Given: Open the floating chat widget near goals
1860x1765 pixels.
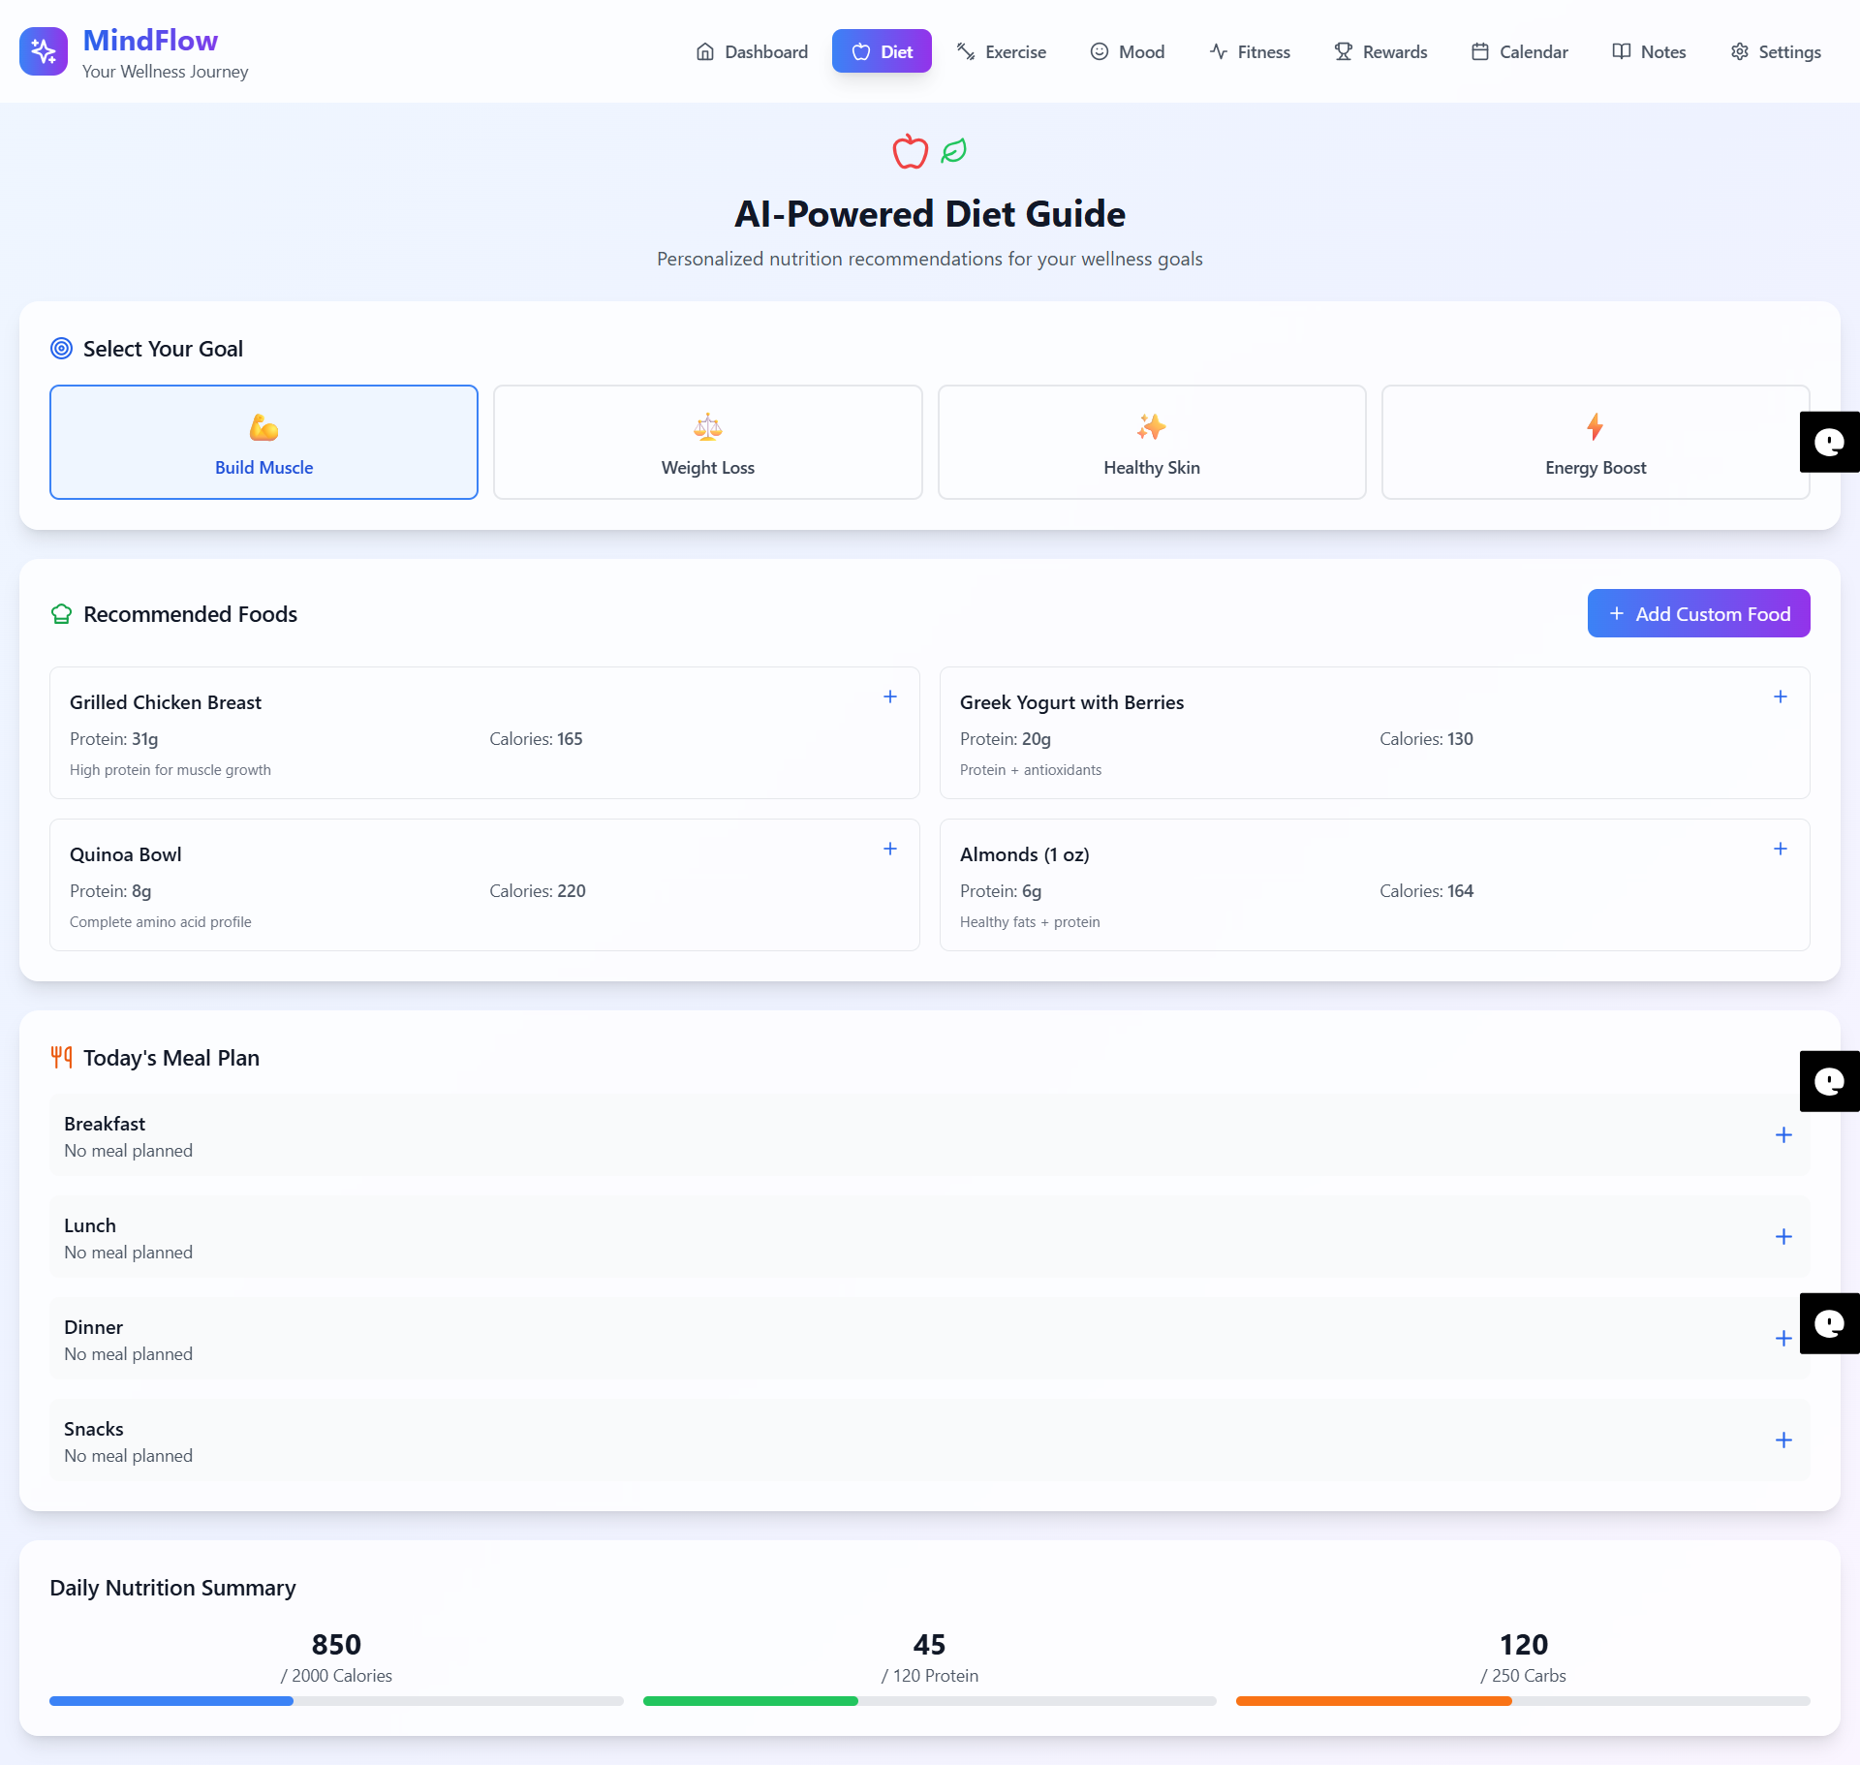Looking at the screenshot, I should (x=1828, y=443).
